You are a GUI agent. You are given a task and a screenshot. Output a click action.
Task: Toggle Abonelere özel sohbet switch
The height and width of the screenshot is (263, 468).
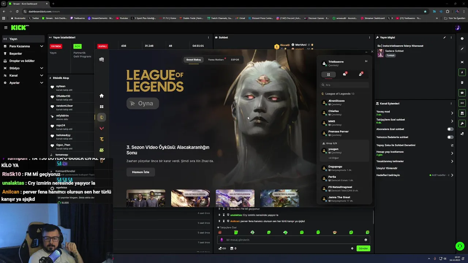pyautogui.click(x=450, y=129)
